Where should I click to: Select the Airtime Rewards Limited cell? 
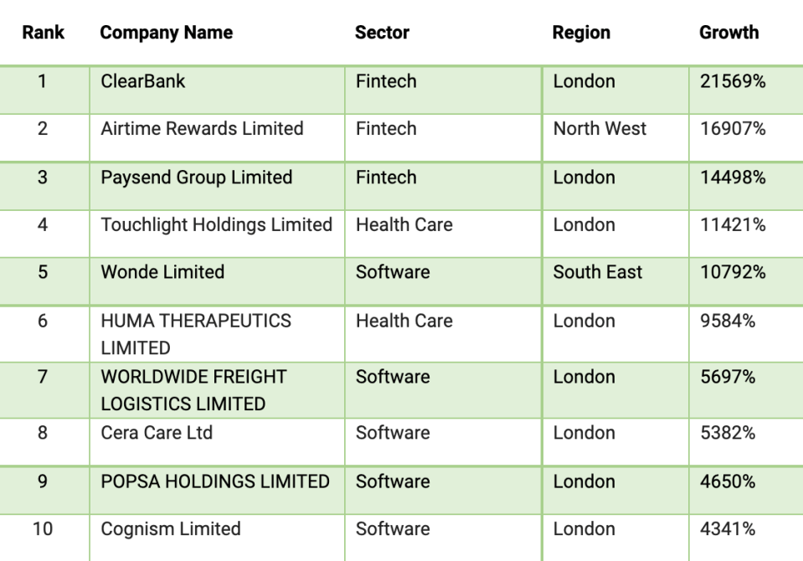202,129
